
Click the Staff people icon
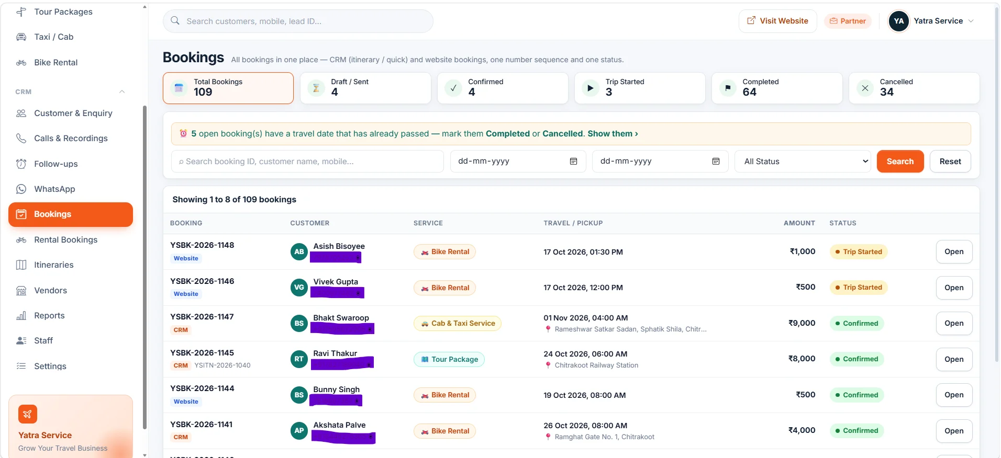point(21,340)
